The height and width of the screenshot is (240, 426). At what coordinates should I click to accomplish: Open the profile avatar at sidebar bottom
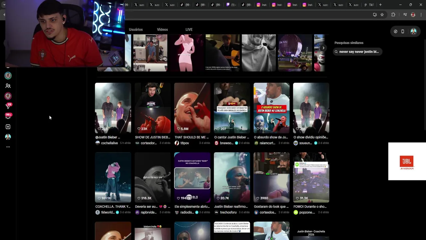pos(8,137)
